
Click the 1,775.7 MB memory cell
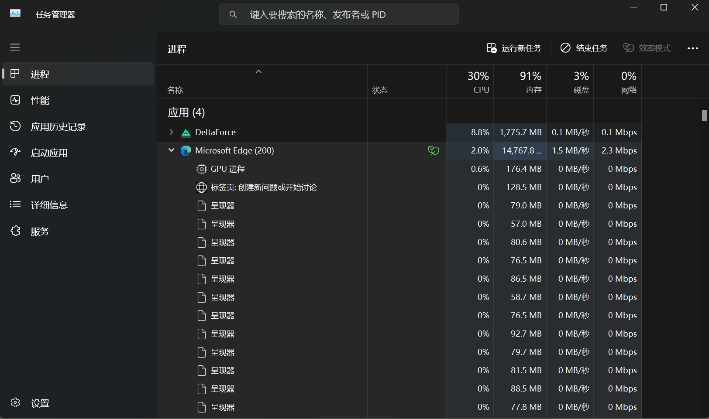pos(520,132)
